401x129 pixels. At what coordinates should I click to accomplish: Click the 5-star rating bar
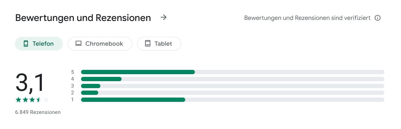click(x=232, y=72)
